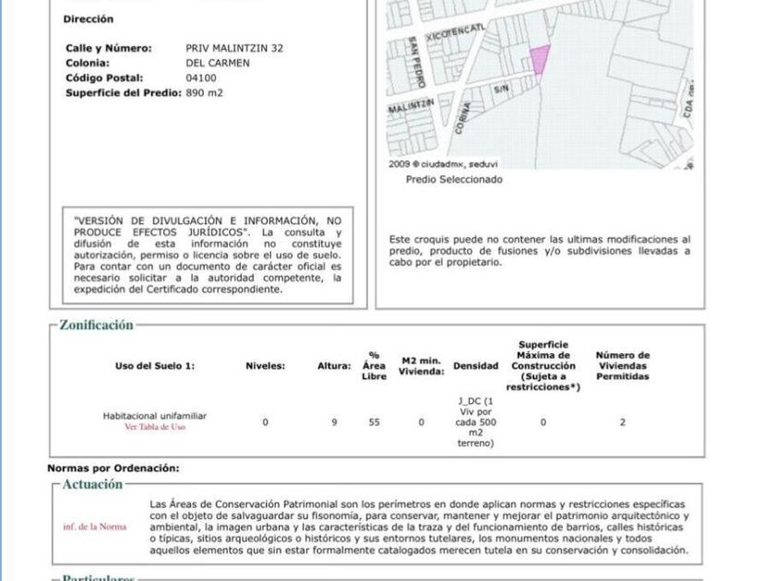Click the 'Superficie del Predio:' label
The image size is (775, 581).
tap(124, 92)
